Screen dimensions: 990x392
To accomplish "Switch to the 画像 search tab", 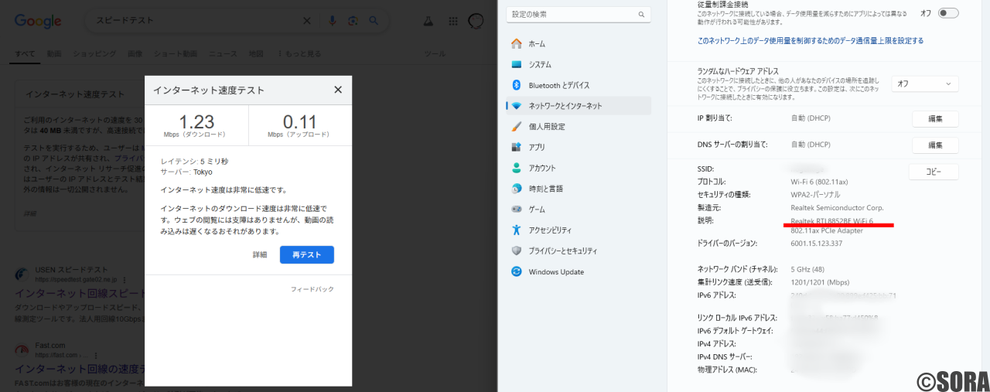I will (x=135, y=53).
